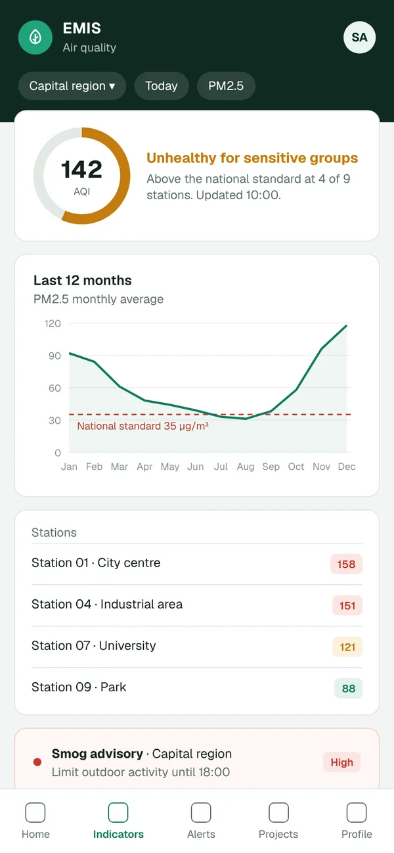The image size is (394, 853).
Task: Tap the Stations section header
Action: pos(54,533)
